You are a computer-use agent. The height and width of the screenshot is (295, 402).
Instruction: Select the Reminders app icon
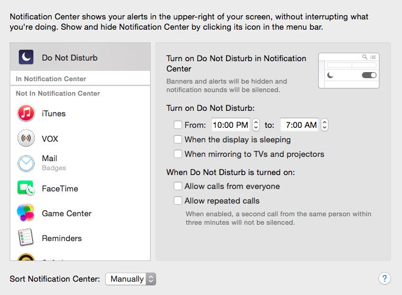pos(26,237)
